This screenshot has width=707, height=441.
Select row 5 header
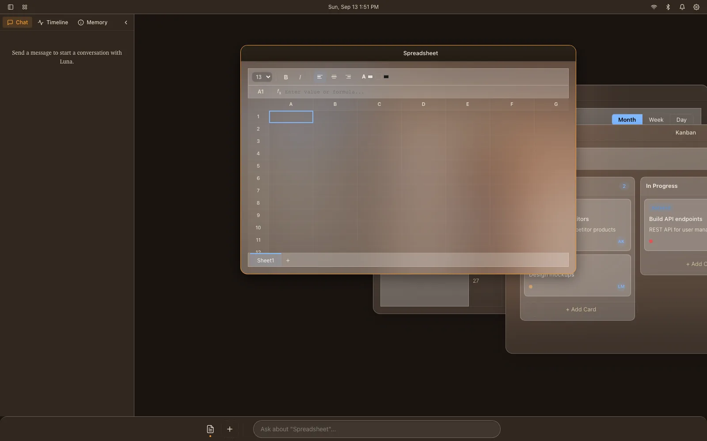click(258, 166)
